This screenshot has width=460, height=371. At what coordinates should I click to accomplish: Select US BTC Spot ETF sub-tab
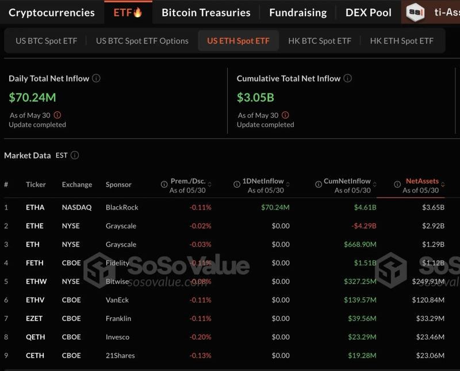(45, 41)
